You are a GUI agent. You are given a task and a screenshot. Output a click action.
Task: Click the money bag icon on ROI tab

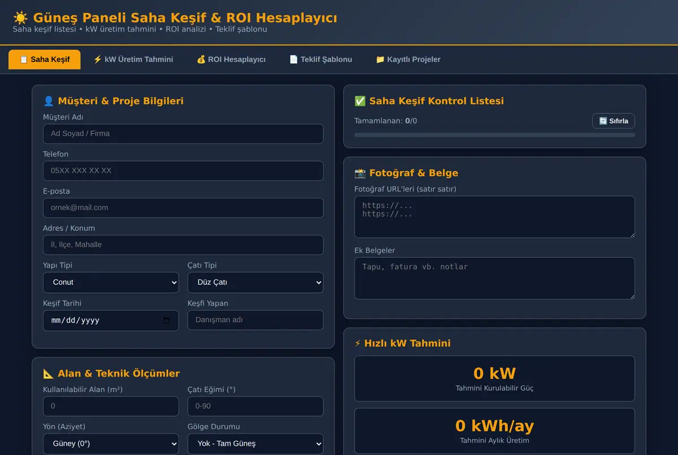point(201,59)
